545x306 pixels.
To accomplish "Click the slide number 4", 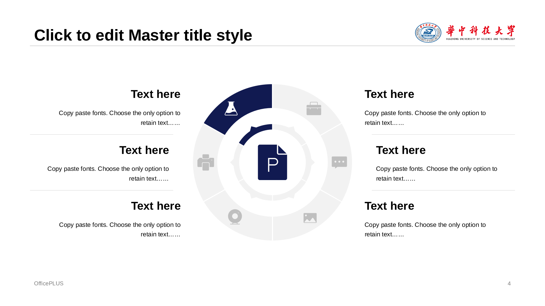I will 509,283.
